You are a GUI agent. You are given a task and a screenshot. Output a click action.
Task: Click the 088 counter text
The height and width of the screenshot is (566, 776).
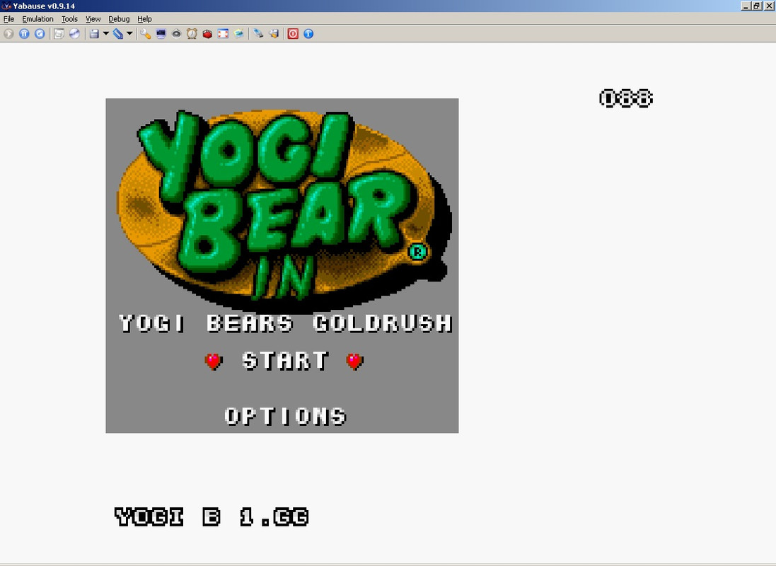click(626, 98)
